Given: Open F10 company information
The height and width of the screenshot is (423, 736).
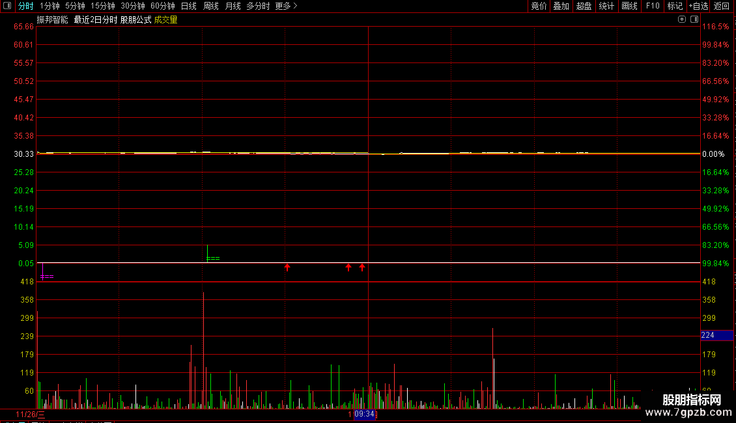Looking at the screenshot, I should 653,6.
